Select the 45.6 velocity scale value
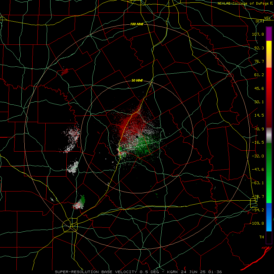The width and height of the screenshot is (274, 274). [259, 88]
